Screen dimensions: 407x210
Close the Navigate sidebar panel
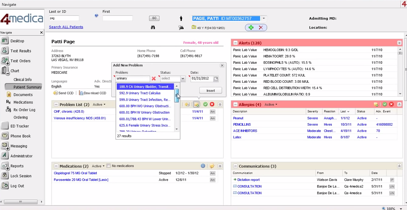pyautogui.click(x=41, y=33)
